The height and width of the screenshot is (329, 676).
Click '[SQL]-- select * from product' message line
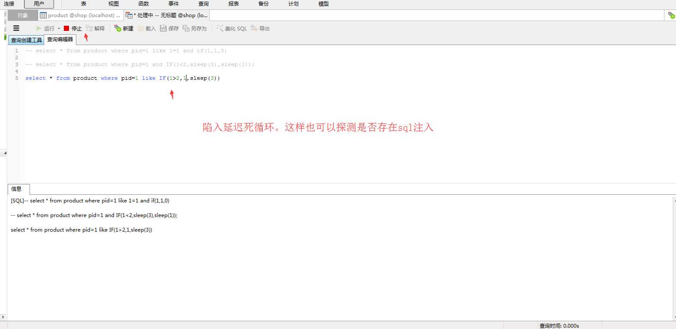[90, 200]
